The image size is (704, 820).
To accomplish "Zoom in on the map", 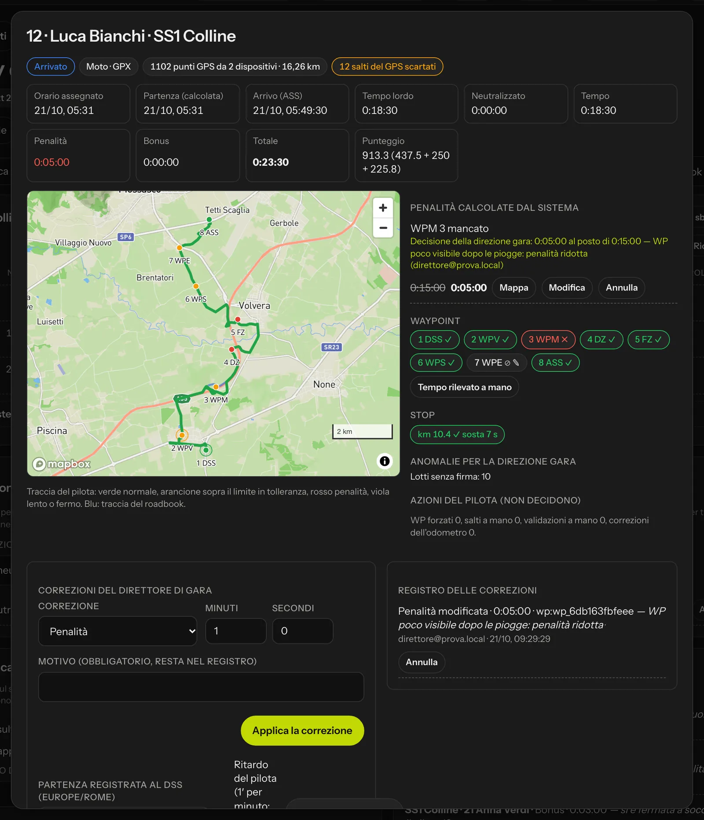I will coord(383,208).
